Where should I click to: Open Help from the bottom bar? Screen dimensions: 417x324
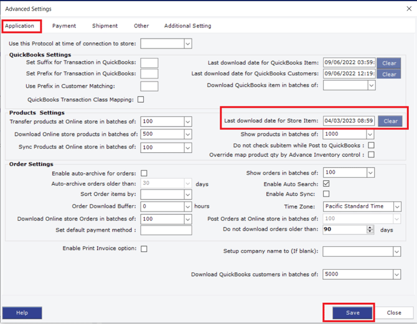click(x=22, y=313)
